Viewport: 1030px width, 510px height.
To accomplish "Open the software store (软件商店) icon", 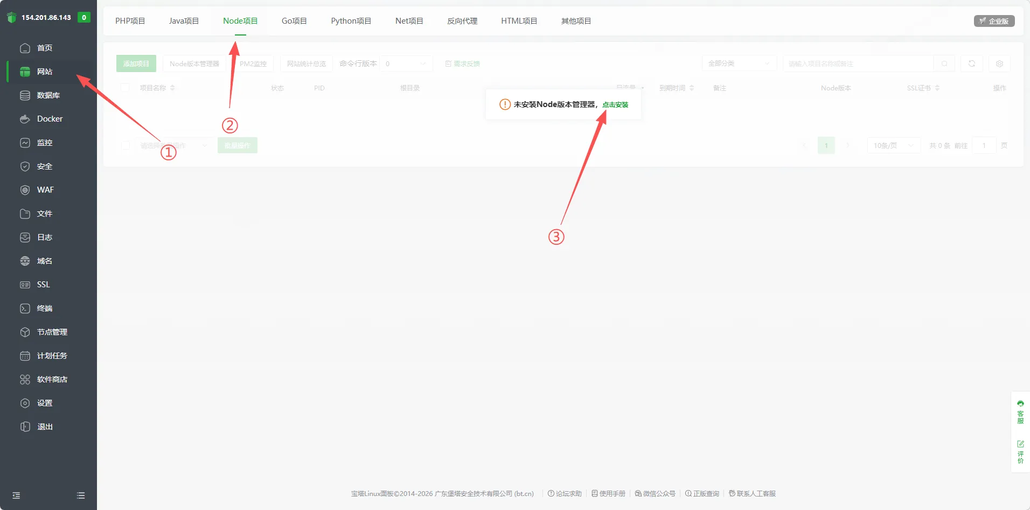I will (25, 379).
